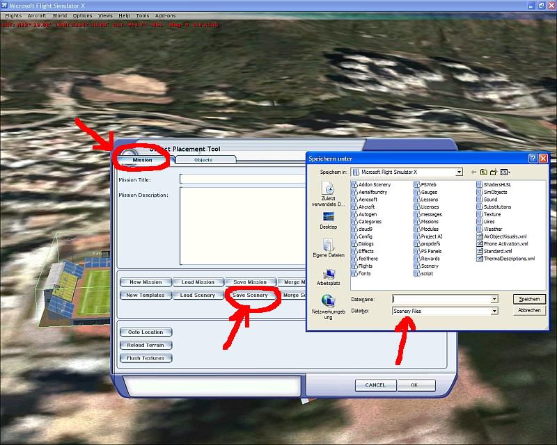Screen dimensions: 557x445
Task: Select the Lessons folder
Action: [x=426, y=200]
